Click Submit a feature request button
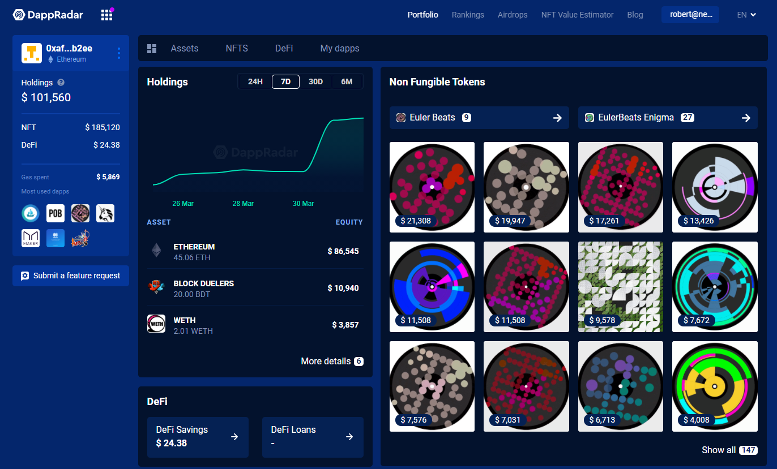This screenshot has height=469, width=777. click(x=71, y=276)
